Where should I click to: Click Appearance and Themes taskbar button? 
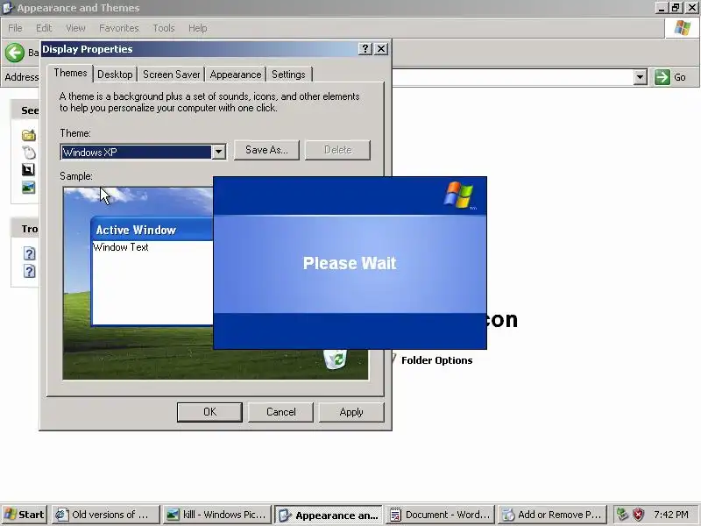(329, 515)
